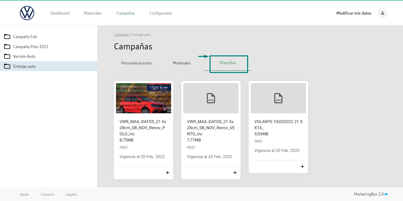
Task: Click the MarketingBox 2.0 cloud icon
Action: click(386, 194)
